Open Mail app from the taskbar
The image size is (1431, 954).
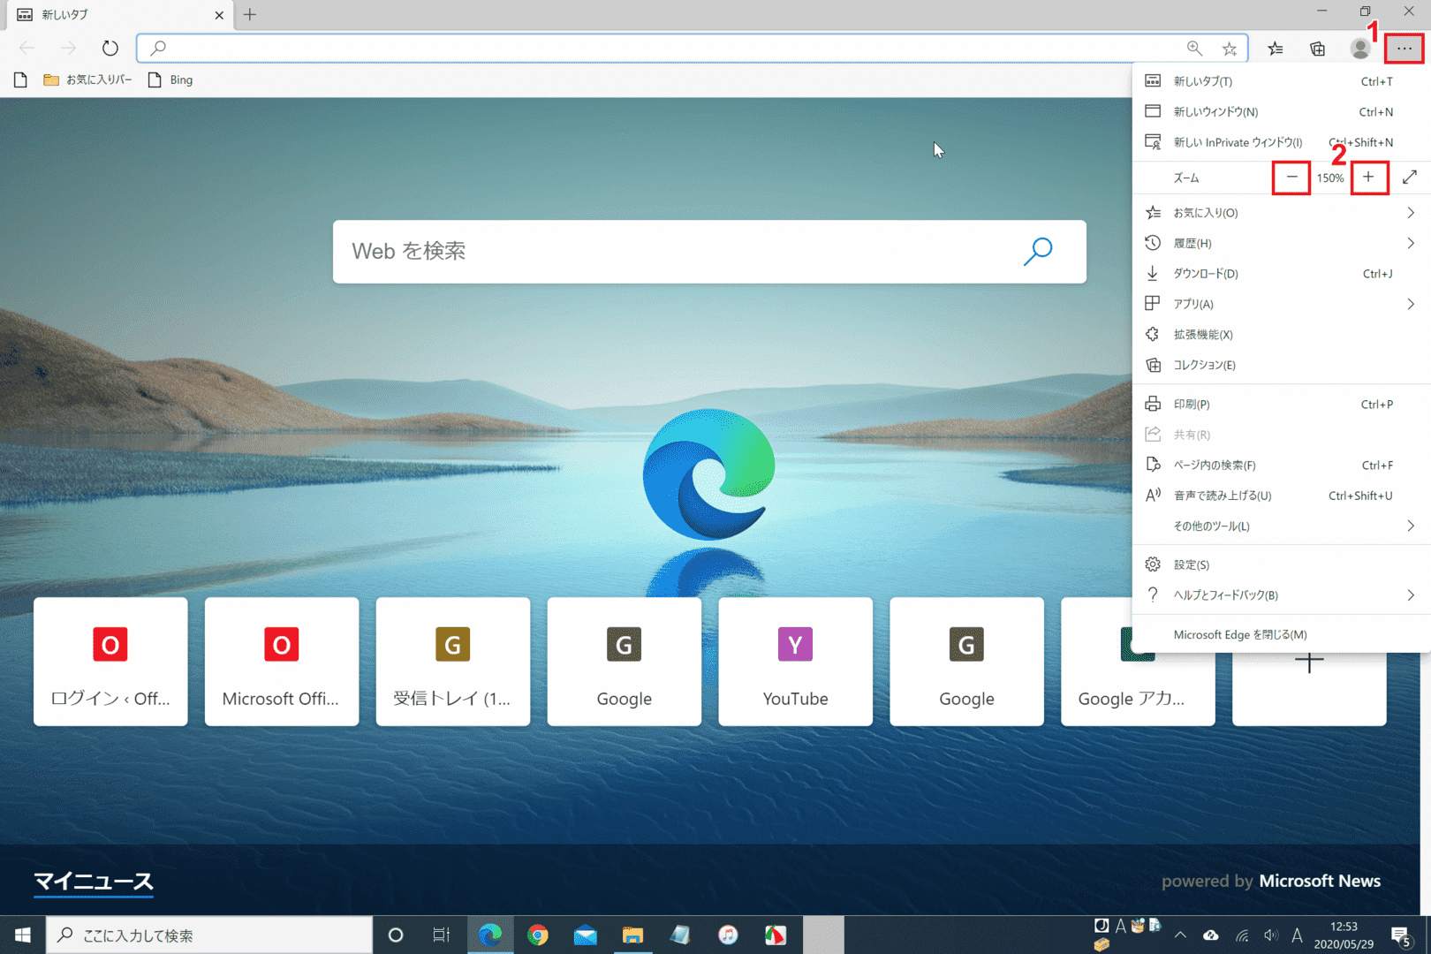click(585, 935)
